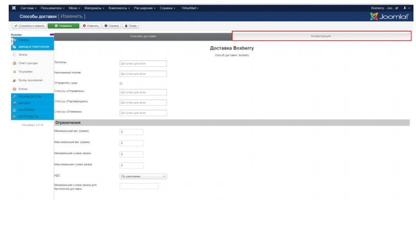
Task: Click the МАГАЗИН section icon
Action: [14, 103]
